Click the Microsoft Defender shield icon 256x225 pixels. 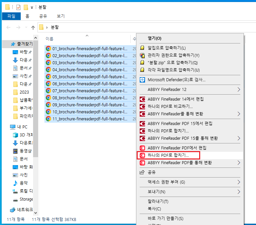(x=142, y=80)
